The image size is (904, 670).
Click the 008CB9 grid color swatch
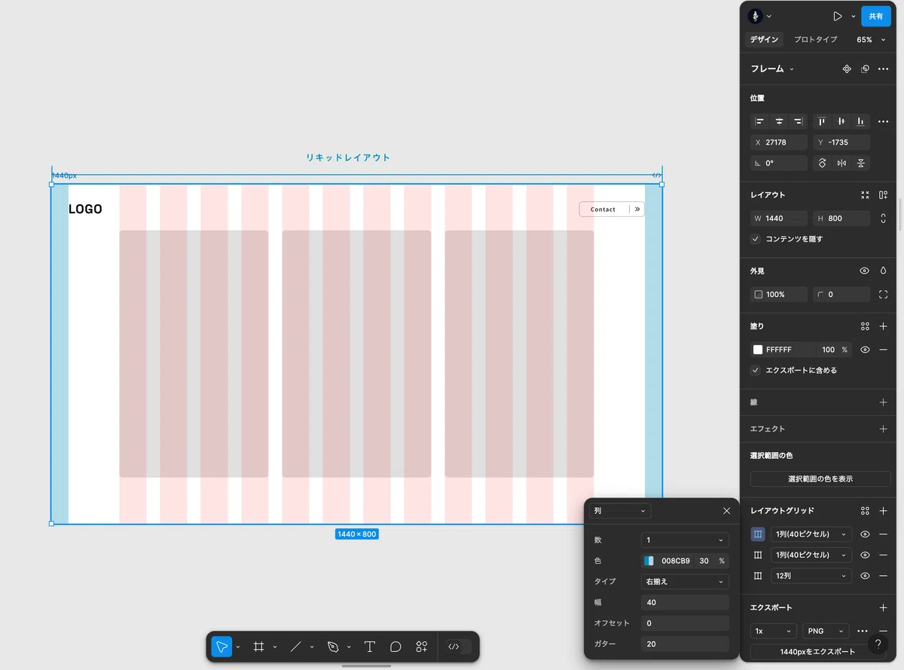coord(649,561)
